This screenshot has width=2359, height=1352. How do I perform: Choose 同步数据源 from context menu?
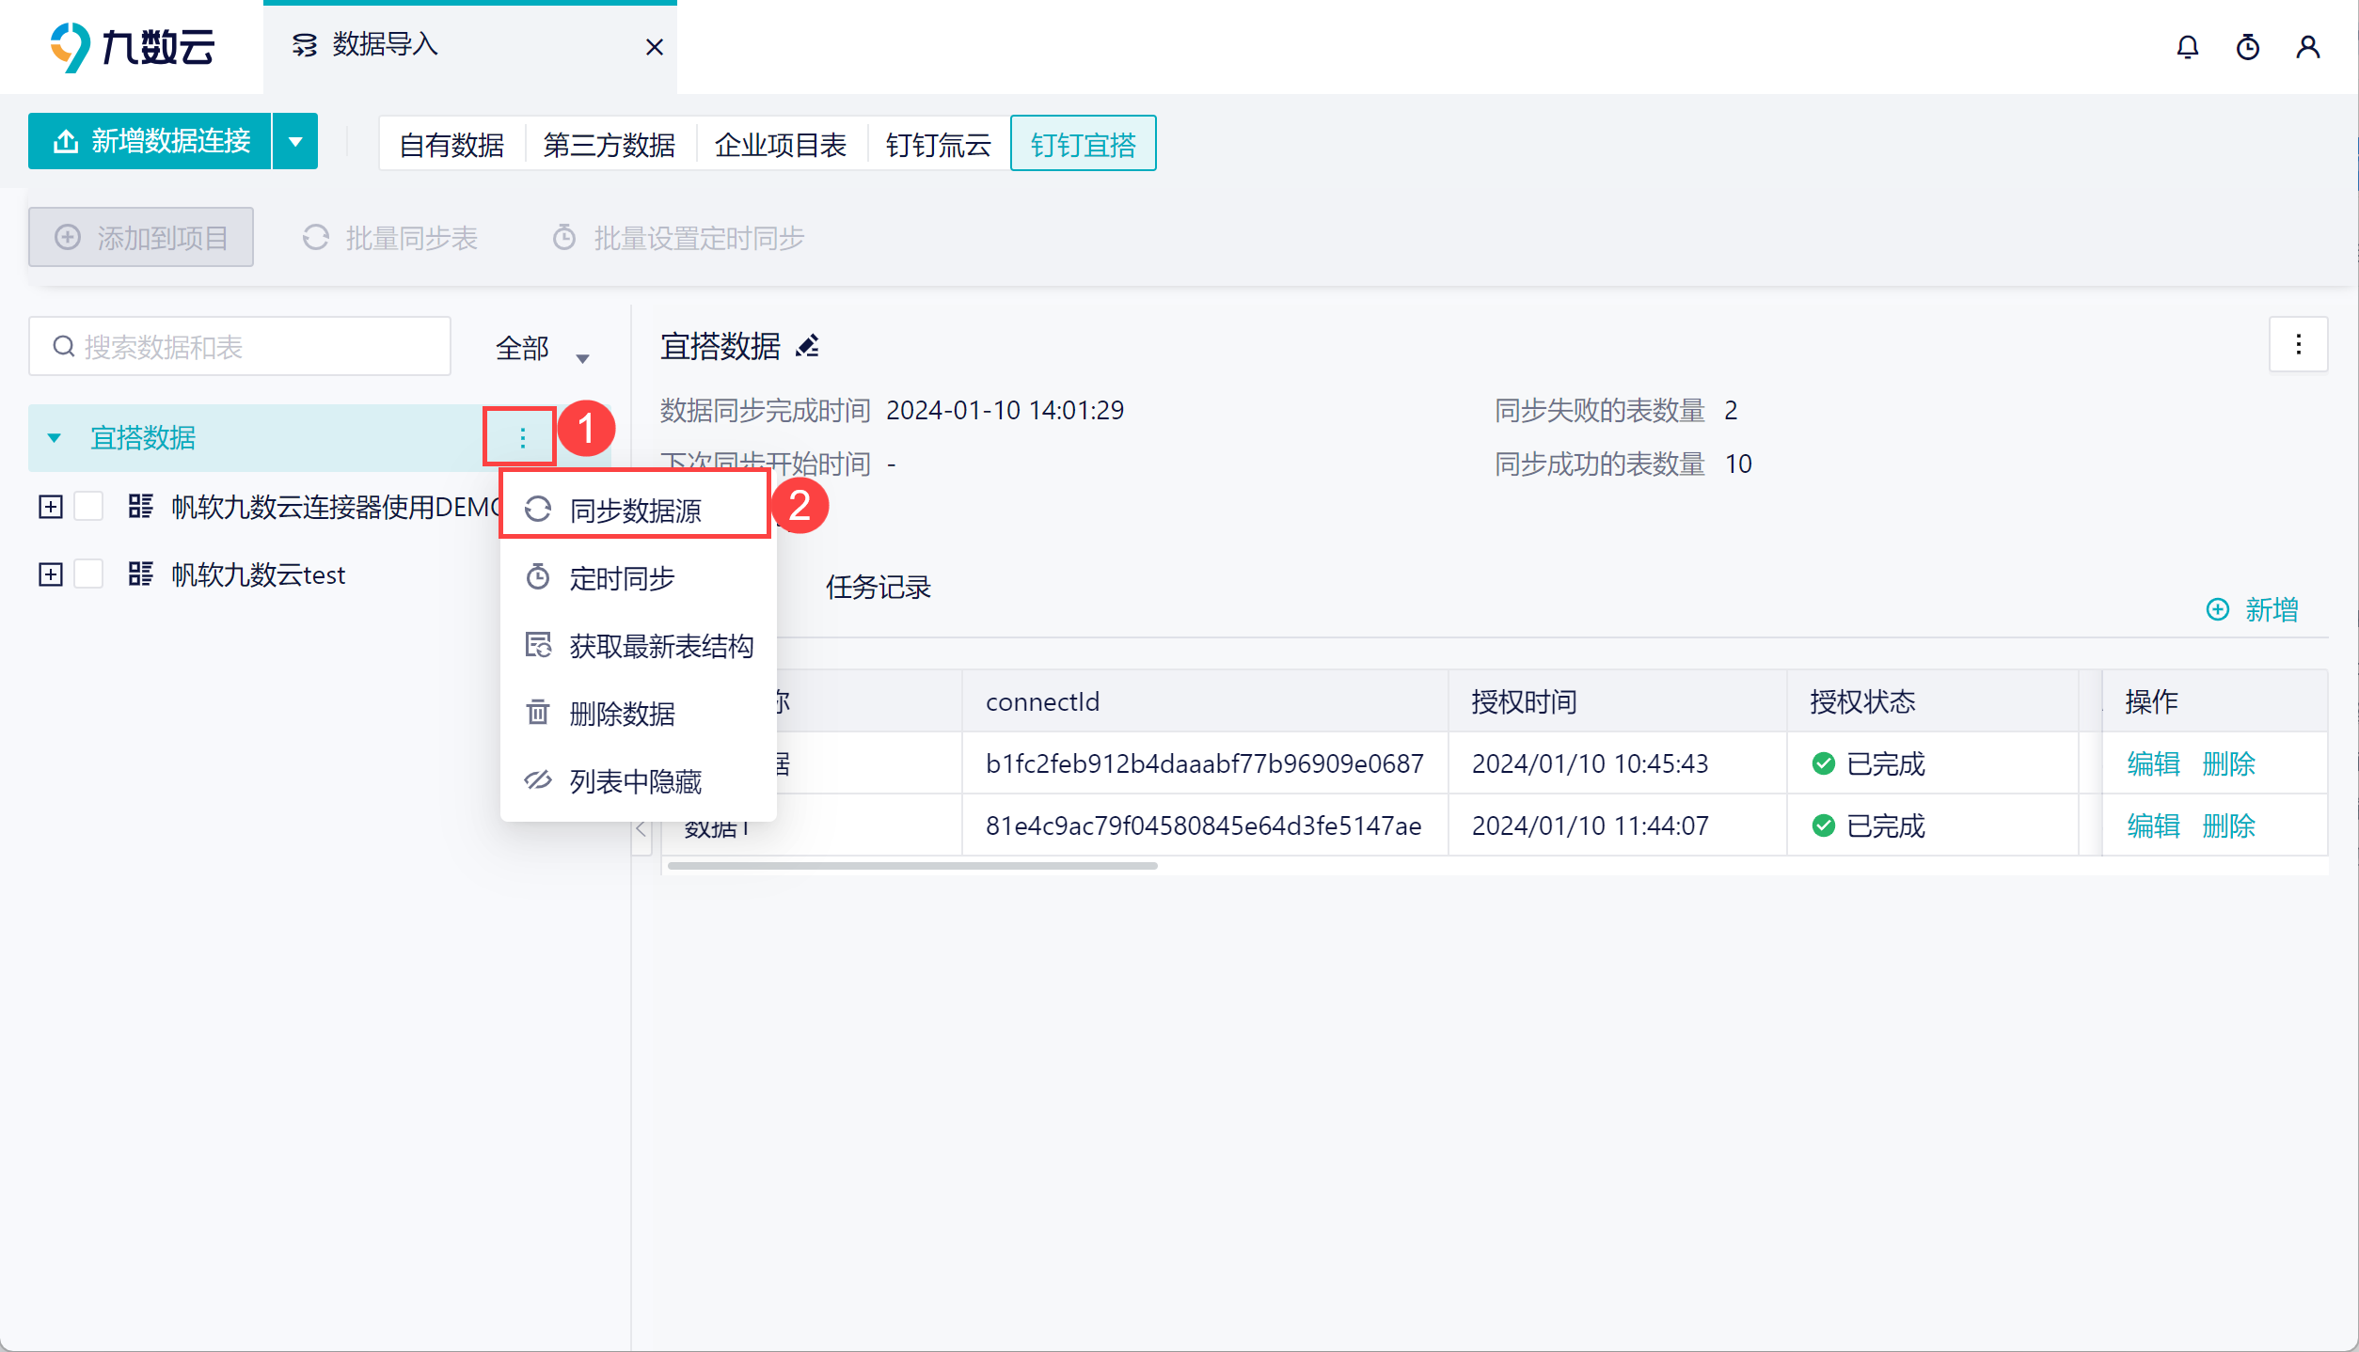635,511
